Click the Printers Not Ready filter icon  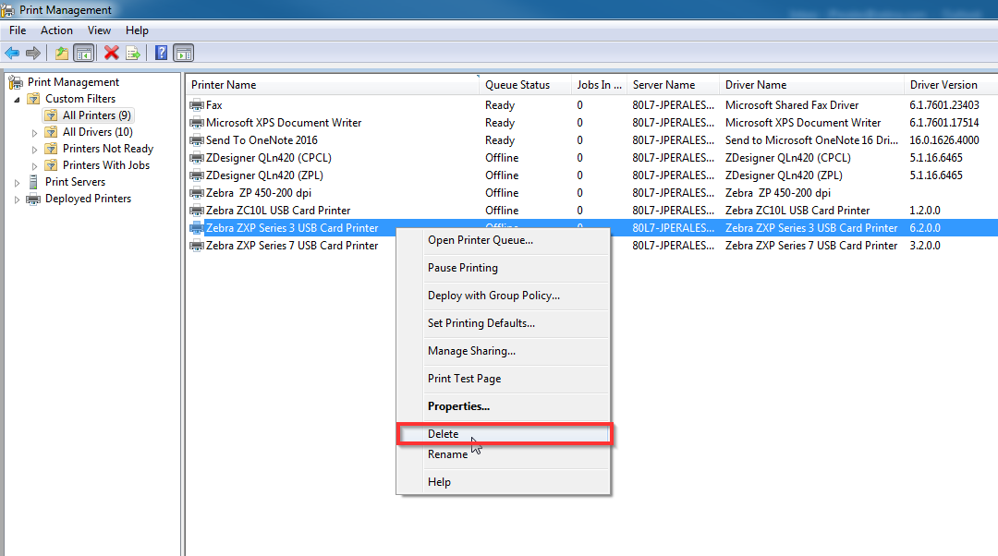[51, 148]
